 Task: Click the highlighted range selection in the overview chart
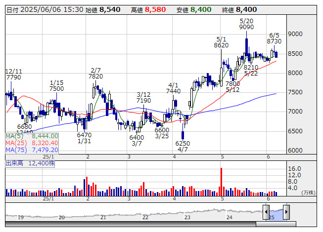(276, 214)
